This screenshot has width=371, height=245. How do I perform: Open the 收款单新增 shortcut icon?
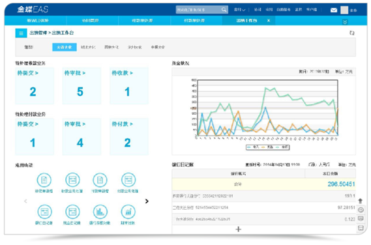(44, 180)
